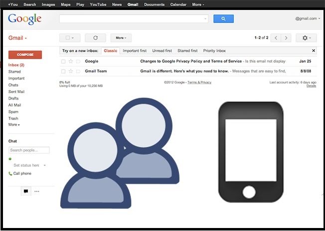
Task: Open +You in the top bar
Action: [x=13, y=4]
